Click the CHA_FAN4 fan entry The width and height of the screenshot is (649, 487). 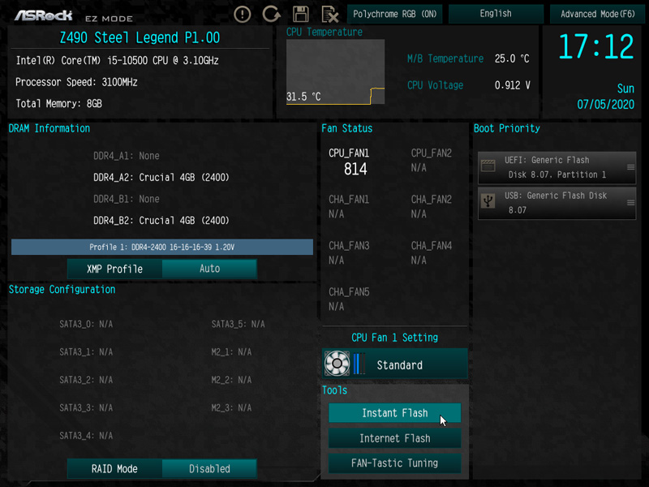click(432, 253)
